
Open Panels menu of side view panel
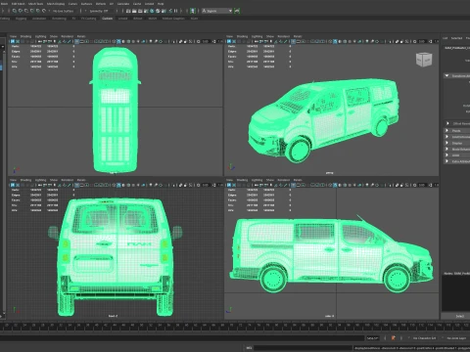[x=298, y=180]
